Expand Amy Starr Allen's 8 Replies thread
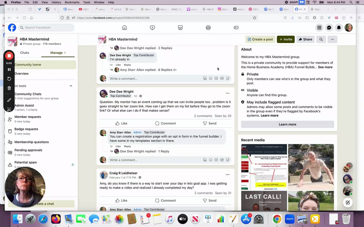Screen dimensions: 364x227 pos(146,70)
